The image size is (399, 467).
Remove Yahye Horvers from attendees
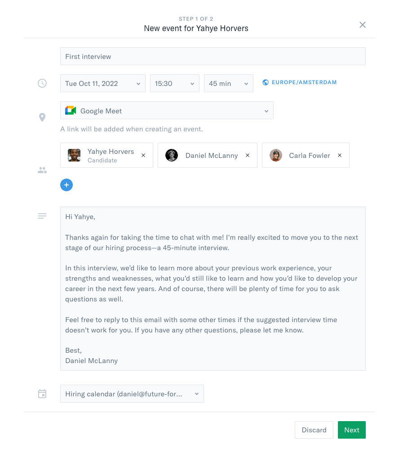point(143,155)
